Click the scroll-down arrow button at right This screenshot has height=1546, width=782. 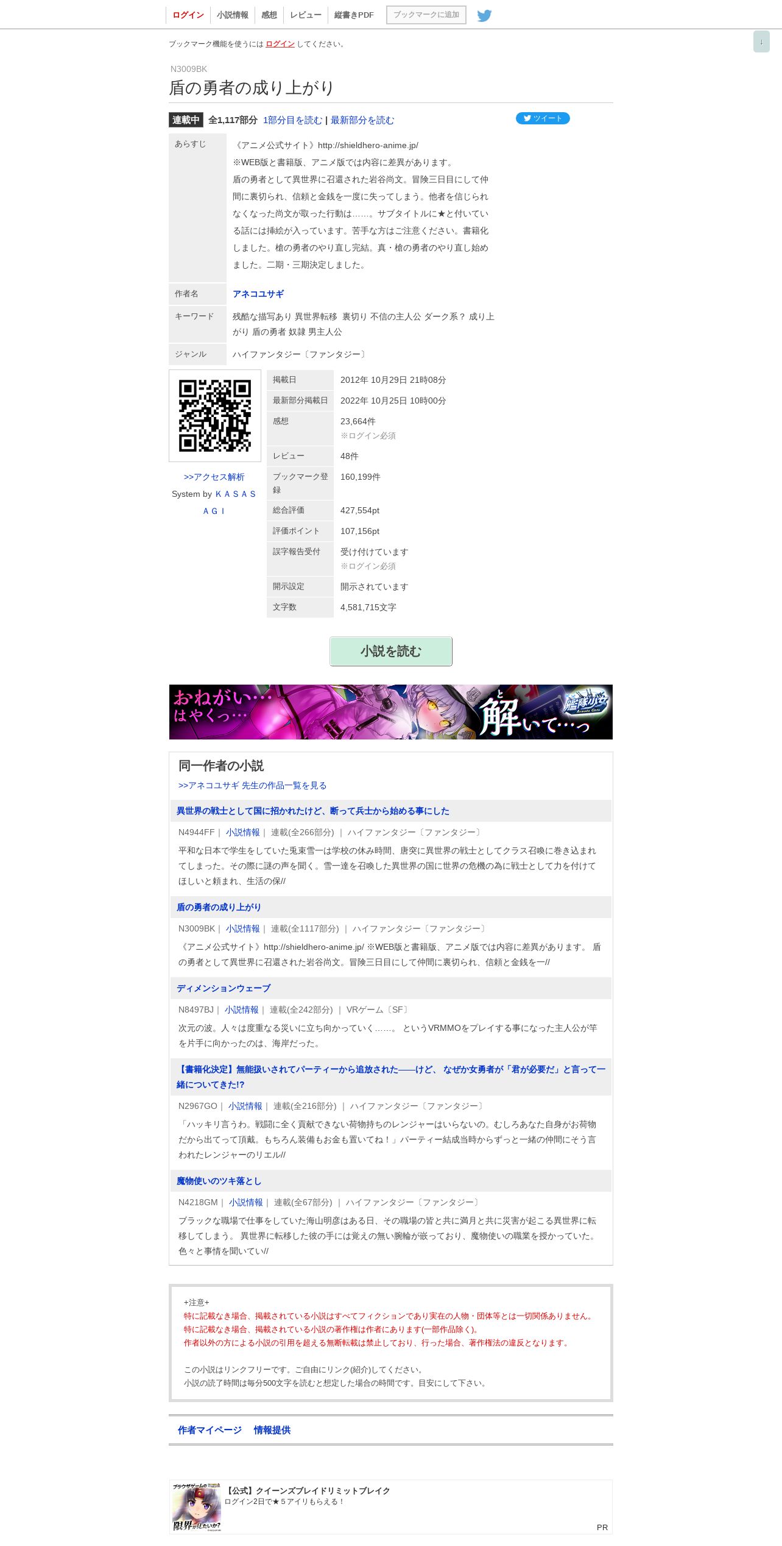761,41
